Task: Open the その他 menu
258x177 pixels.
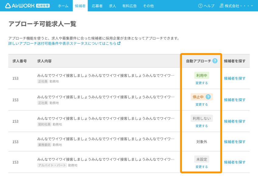Action: pos(148,6)
